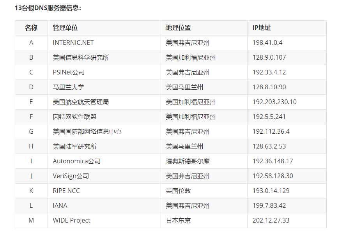The height and width of the screenshot is (237, 338).
Task: Click the name cell 'E'
Action: (31, 102)
